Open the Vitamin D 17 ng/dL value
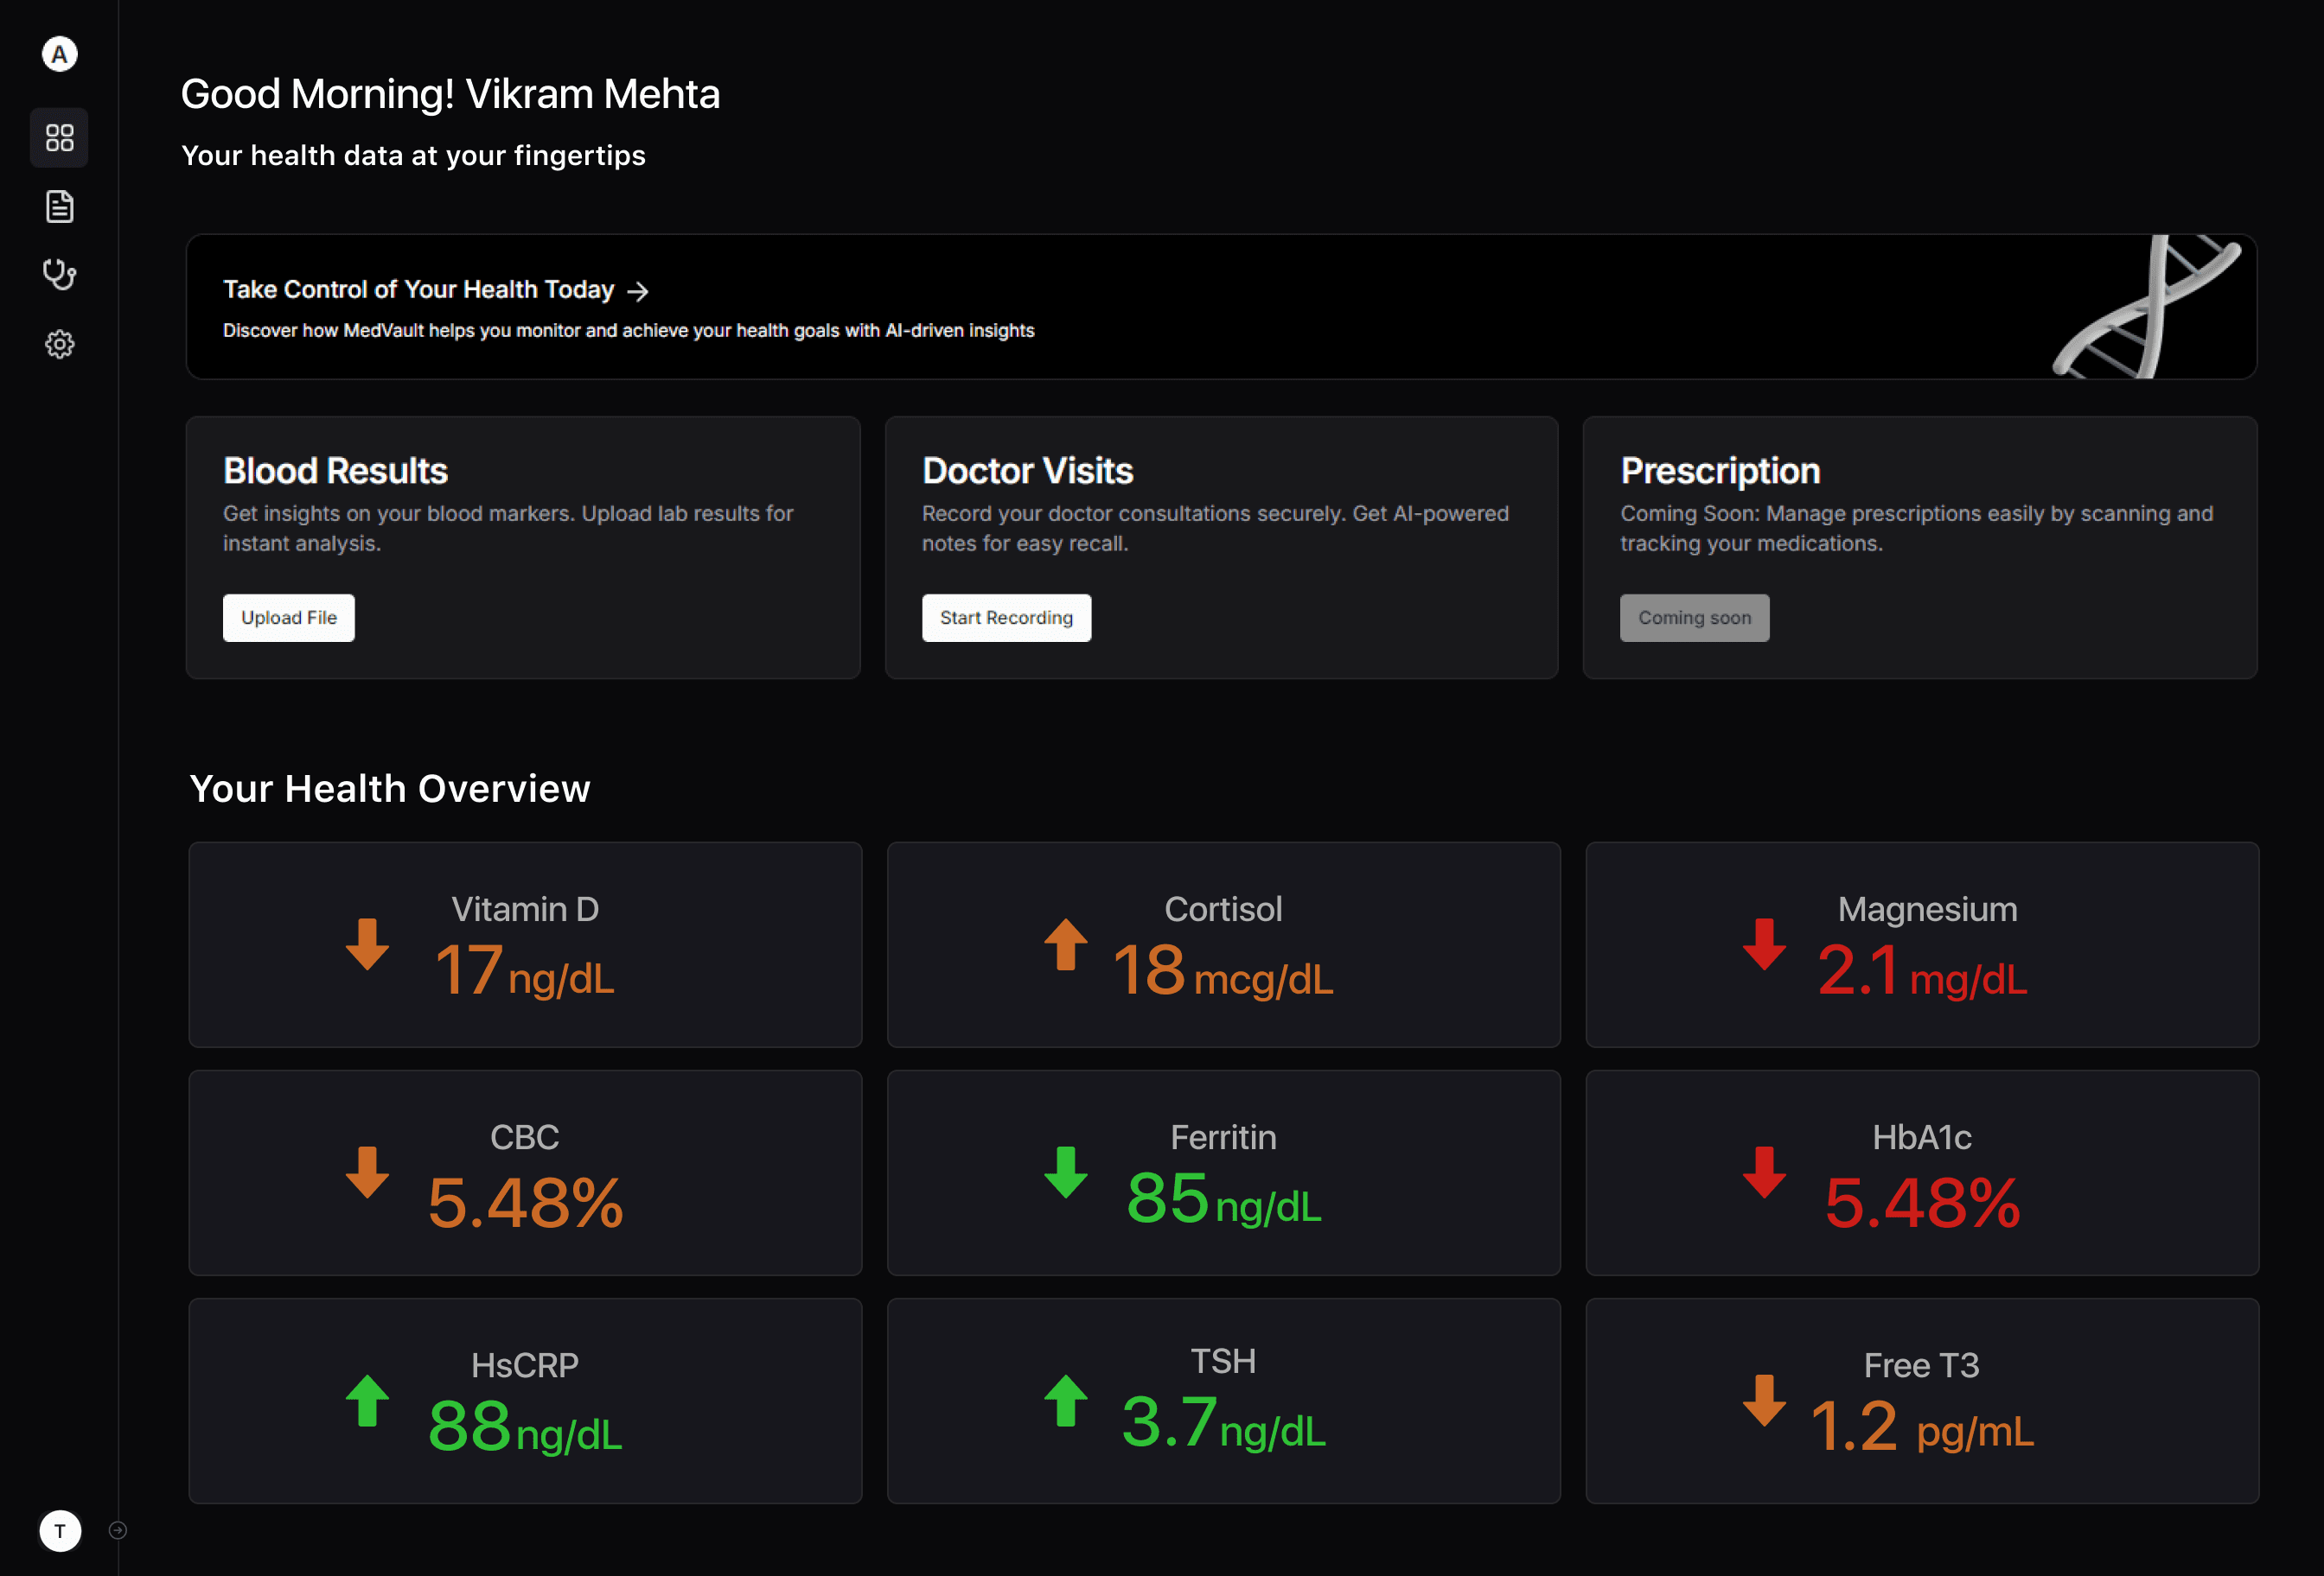The width and height of the screenshot is (2324, 1576). point(525,971)
